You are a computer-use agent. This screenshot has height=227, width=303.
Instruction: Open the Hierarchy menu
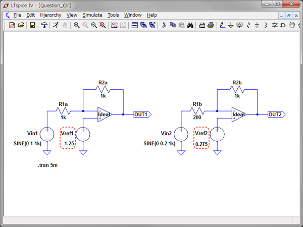coord(50,15)
